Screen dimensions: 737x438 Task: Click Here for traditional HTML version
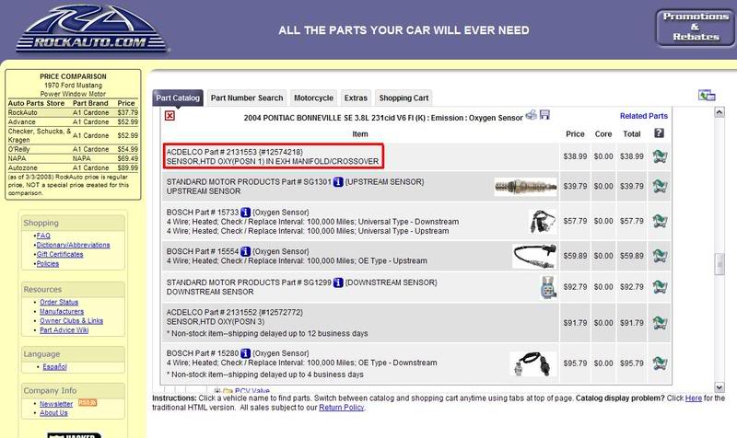694,398
